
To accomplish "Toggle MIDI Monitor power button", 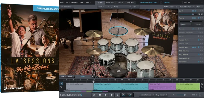I will click(x=199, y=55).
